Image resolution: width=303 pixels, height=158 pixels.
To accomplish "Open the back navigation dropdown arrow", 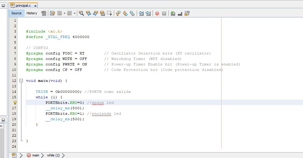I will pos(65,13).
